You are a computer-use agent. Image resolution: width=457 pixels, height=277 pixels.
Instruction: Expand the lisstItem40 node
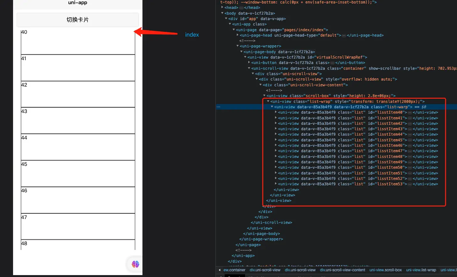point(276,112)
